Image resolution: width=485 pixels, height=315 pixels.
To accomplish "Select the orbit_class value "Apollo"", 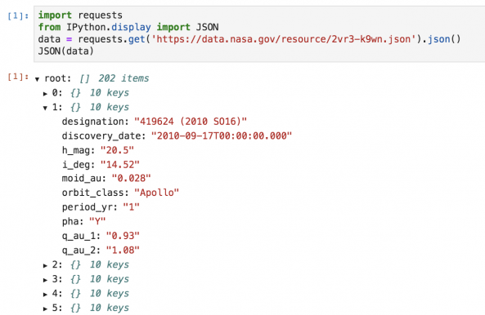I will (156, 193).
